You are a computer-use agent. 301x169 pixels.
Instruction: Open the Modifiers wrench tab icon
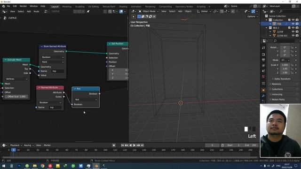click(x=263, y=96)
